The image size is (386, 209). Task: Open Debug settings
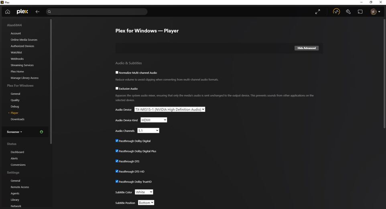coord(15,107)
